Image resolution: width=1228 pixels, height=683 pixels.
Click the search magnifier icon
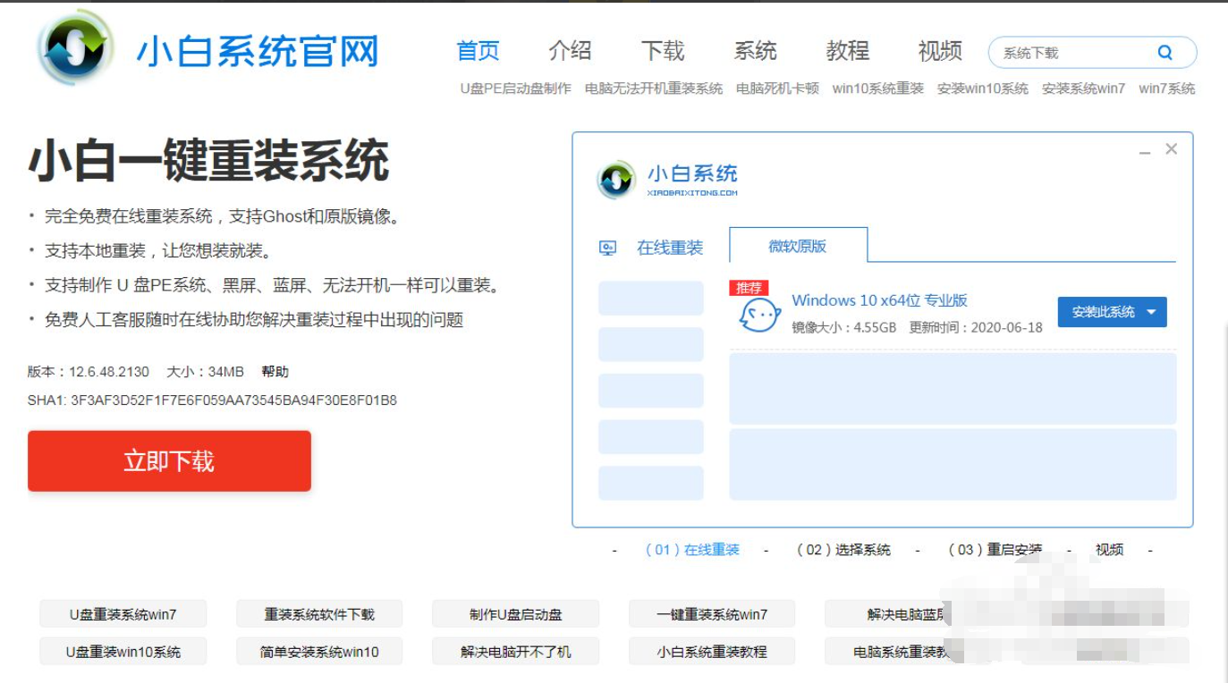coord(1164,52)
